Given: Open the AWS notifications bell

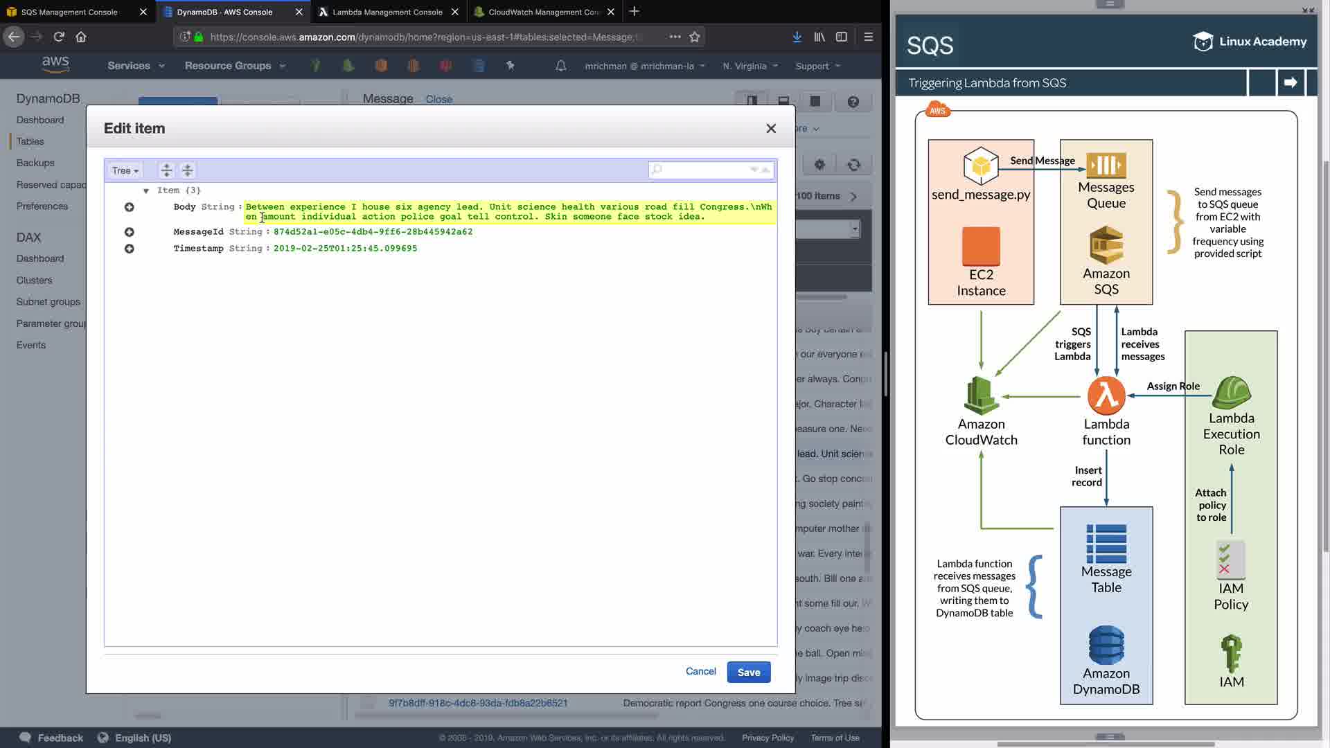Looking at the screenshot, I should (x=561, y=66).
